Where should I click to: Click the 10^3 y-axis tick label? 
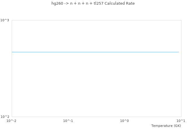(x=5, y=20)
